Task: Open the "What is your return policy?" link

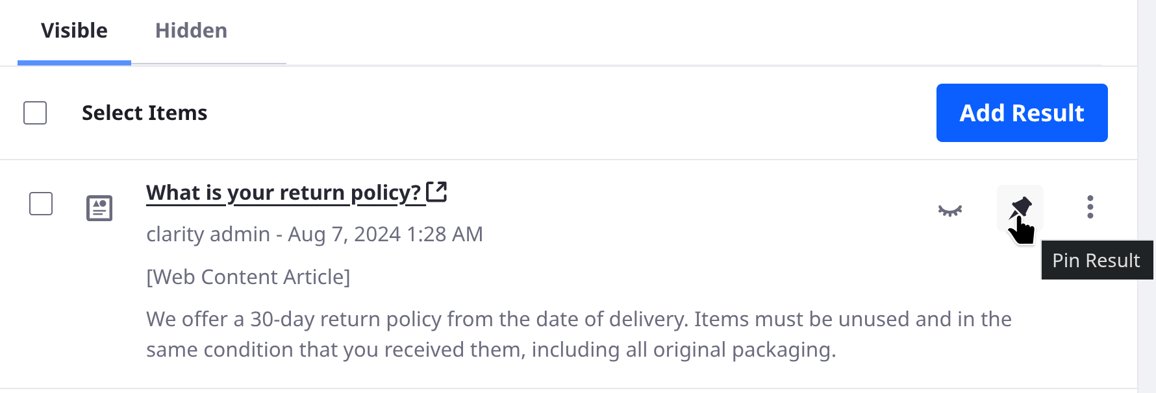Action: click(x=284, y=193)
